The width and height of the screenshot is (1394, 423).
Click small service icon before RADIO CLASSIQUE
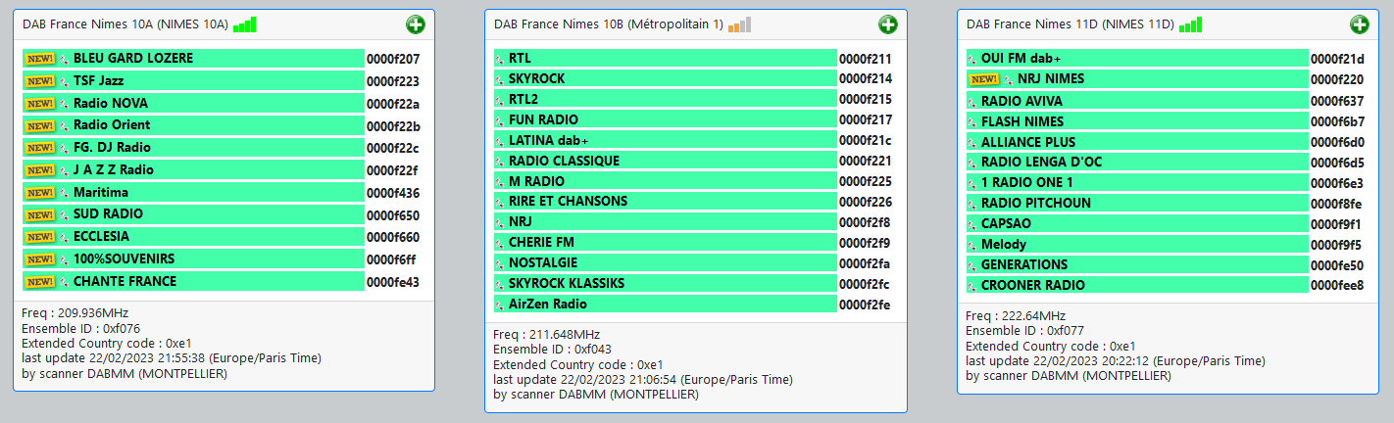click(501, 161)
